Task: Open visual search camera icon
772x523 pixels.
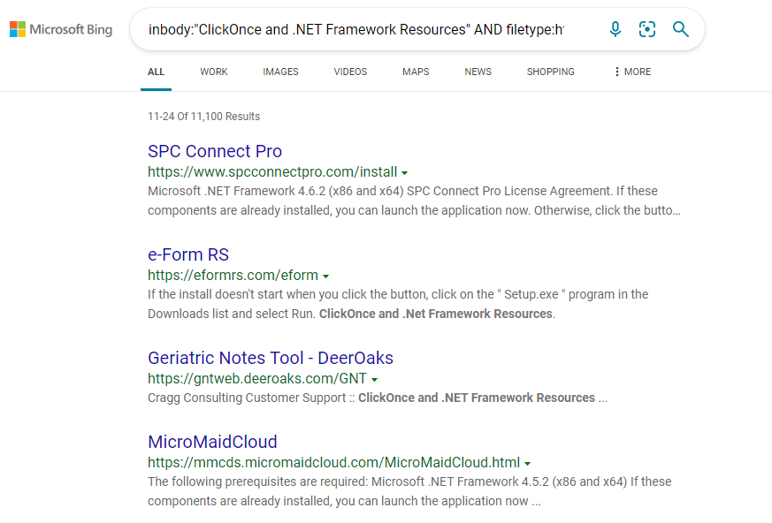Action: click(647, 29)
